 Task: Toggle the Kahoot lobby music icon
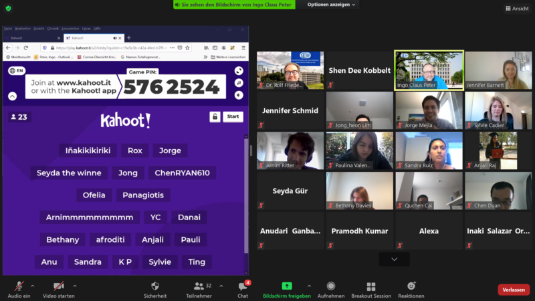[x=239, y=83]
